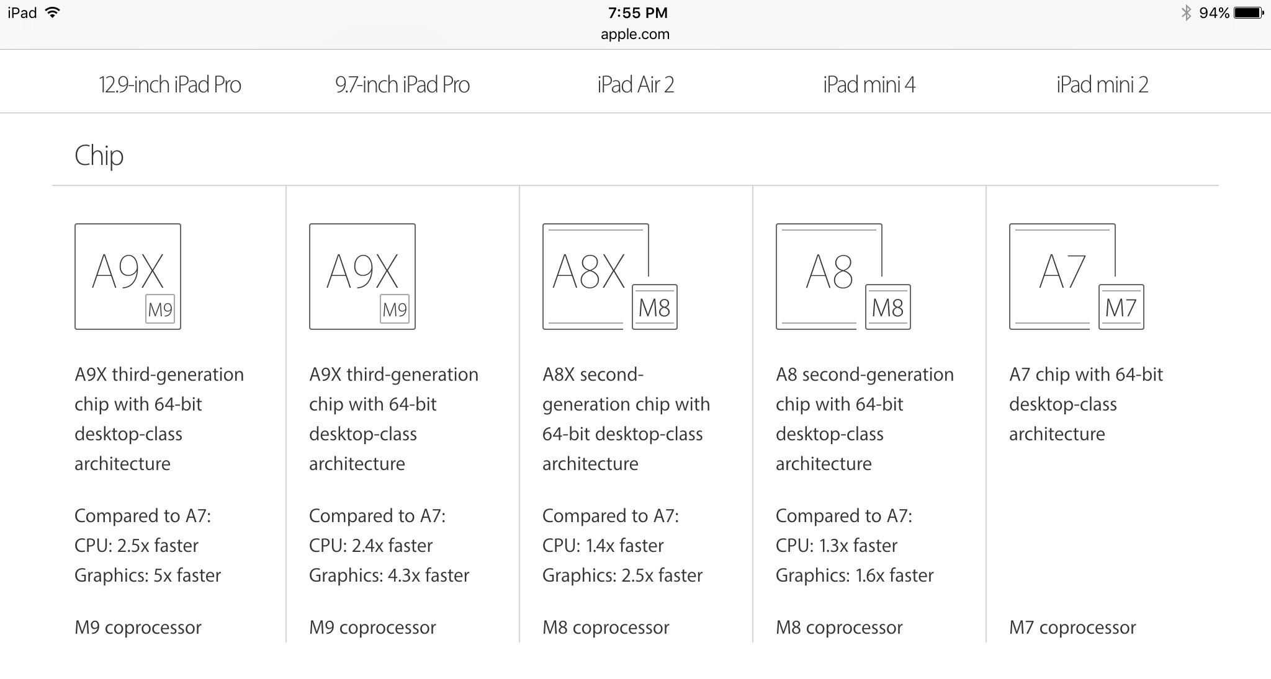Click the M7 coprocessor text
Viewport: 1271px width, 679px height.
(1072, 628)
